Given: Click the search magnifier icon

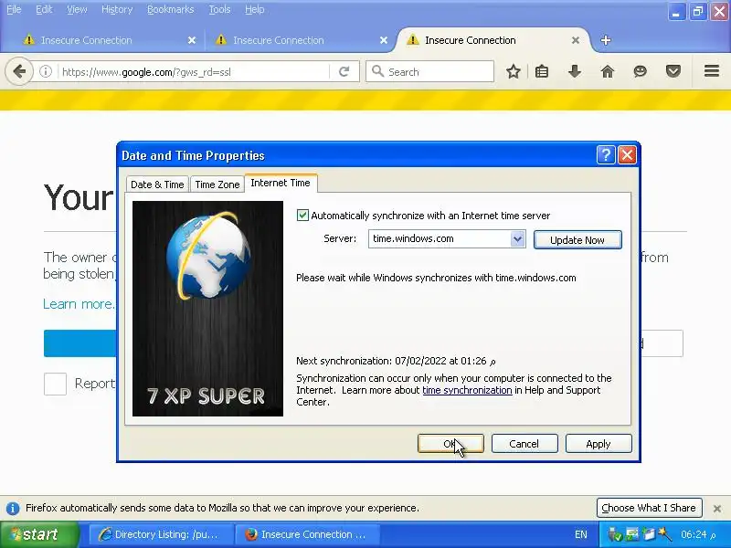Looking at the screenshot, I should point(377,72).
